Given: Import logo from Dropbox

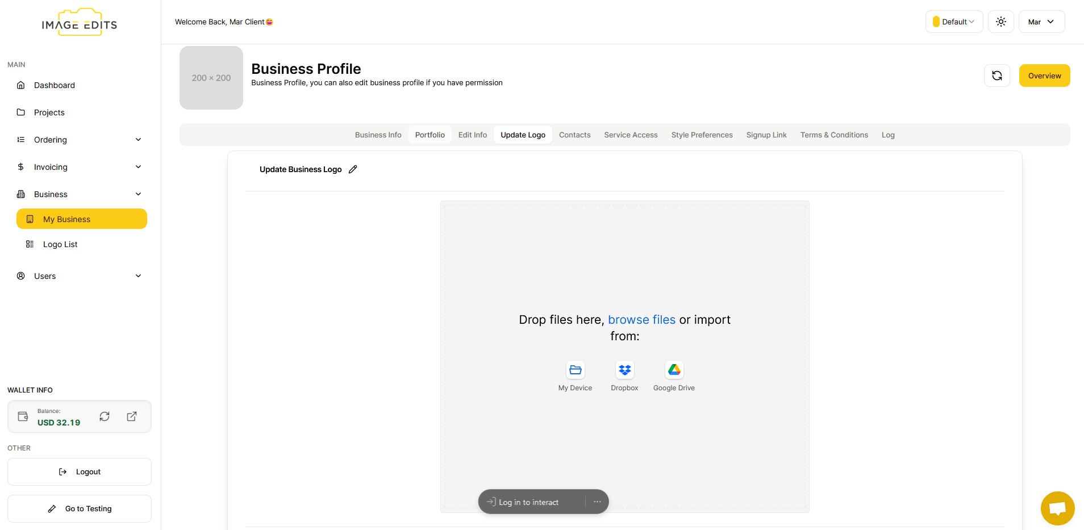Looking at the screenshot, I should (x=624, y=370).
